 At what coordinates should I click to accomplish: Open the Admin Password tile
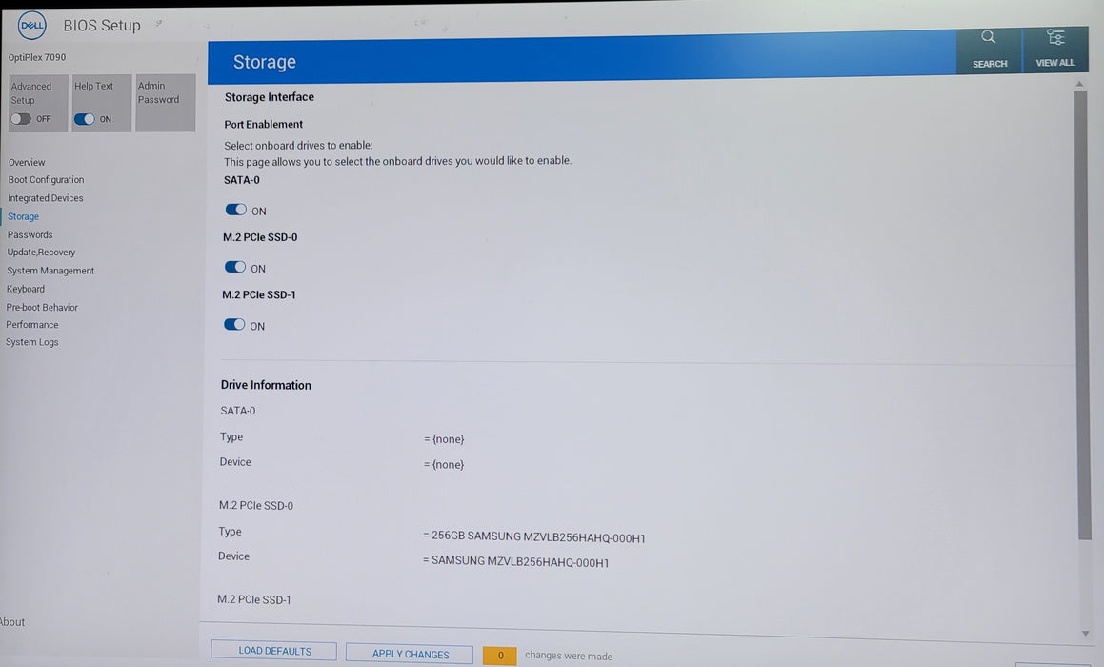(166, 103)
